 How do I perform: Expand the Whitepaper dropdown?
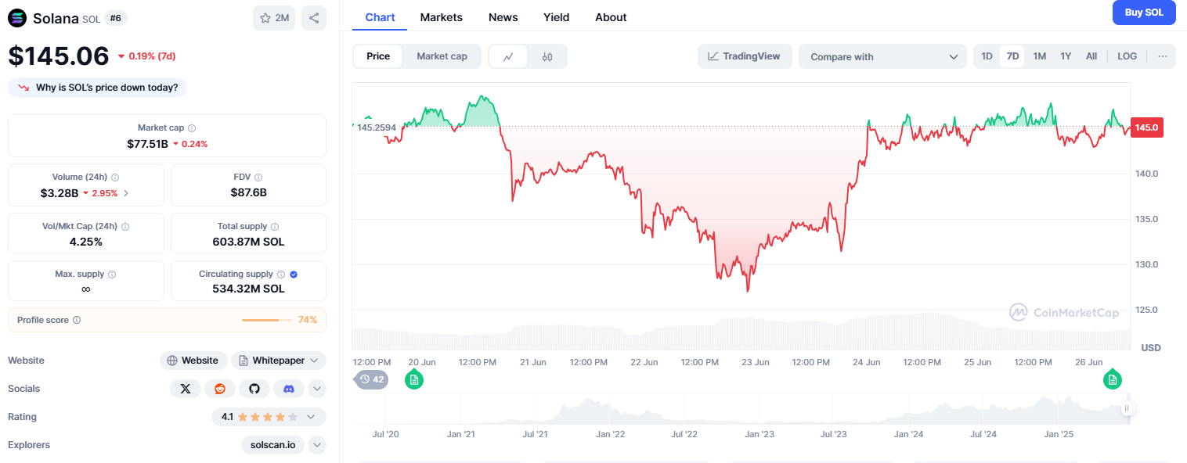coord(279,361)
